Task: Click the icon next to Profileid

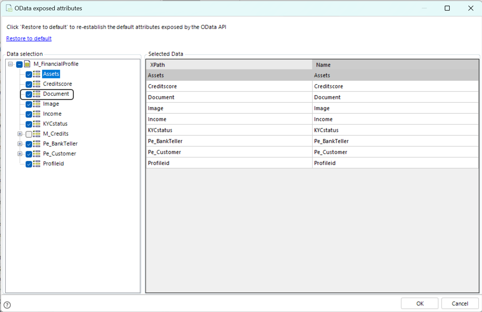Action: 37,164
